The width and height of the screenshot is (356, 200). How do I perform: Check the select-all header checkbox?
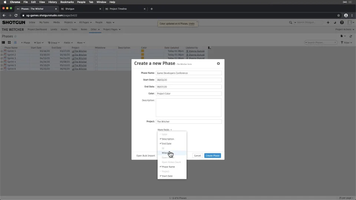pos(2,48)
